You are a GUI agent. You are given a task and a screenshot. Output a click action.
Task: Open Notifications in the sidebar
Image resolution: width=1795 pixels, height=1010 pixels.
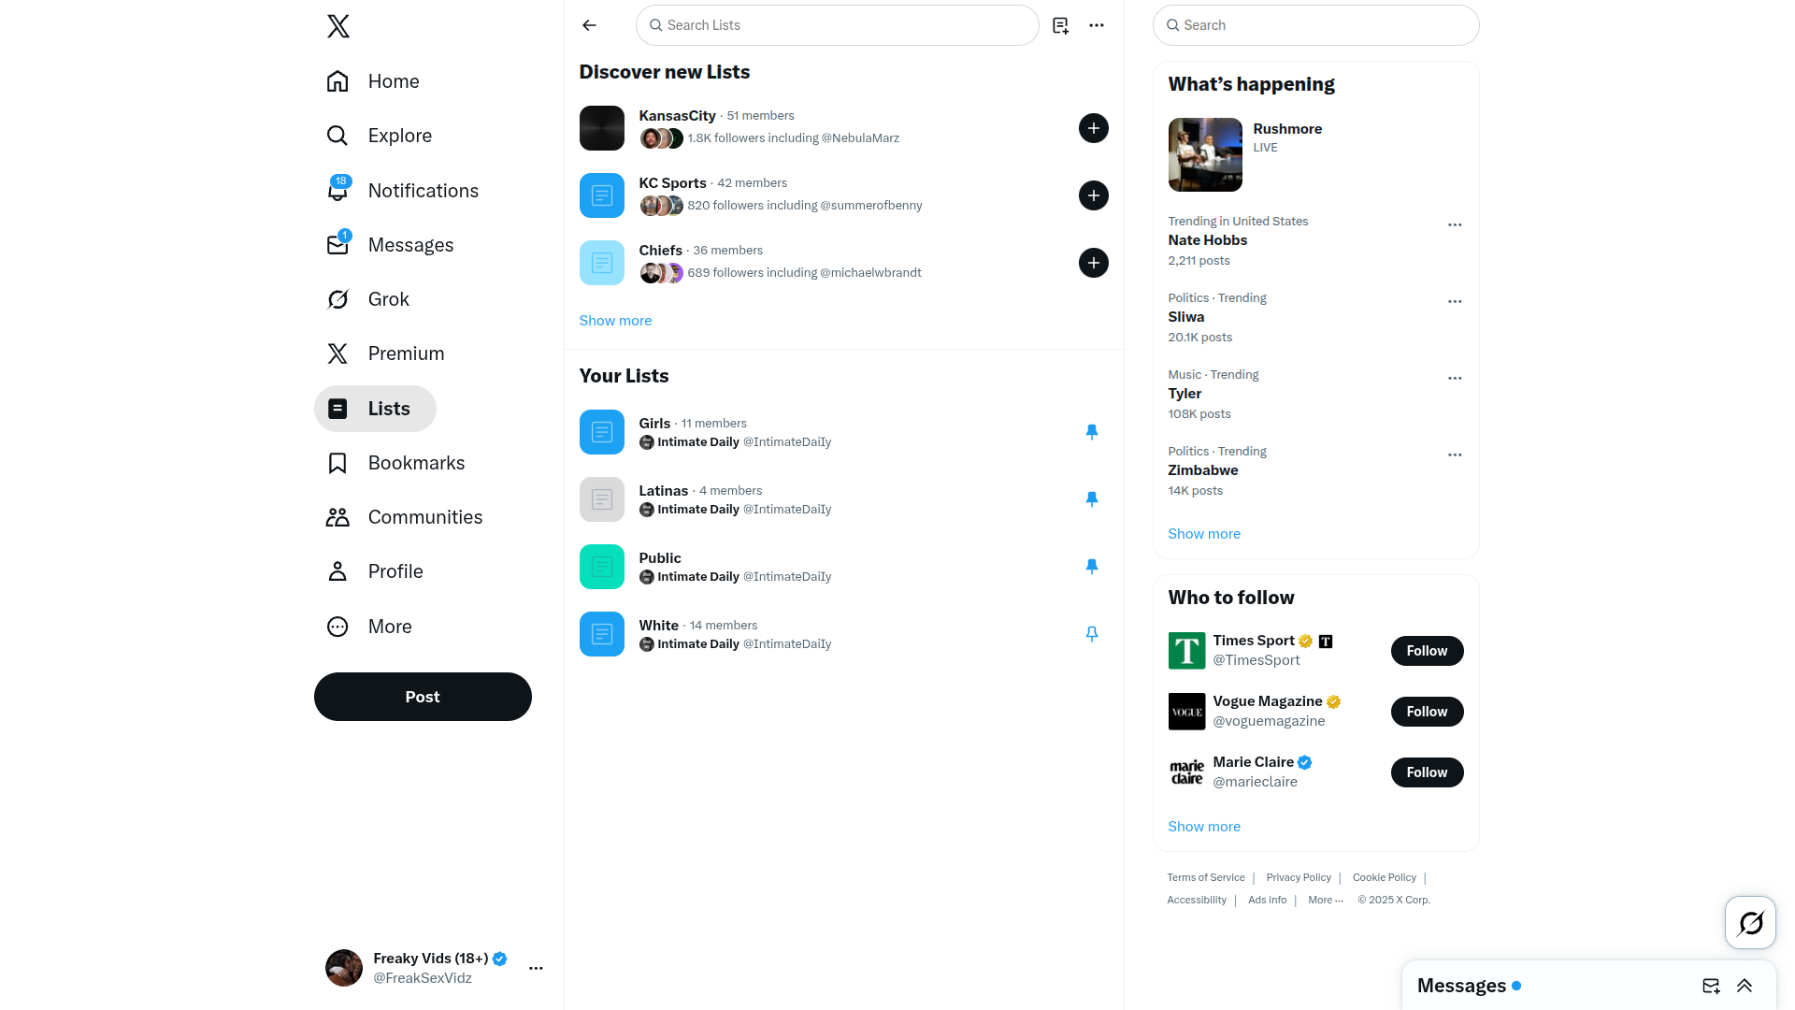[x=403, y=191]
